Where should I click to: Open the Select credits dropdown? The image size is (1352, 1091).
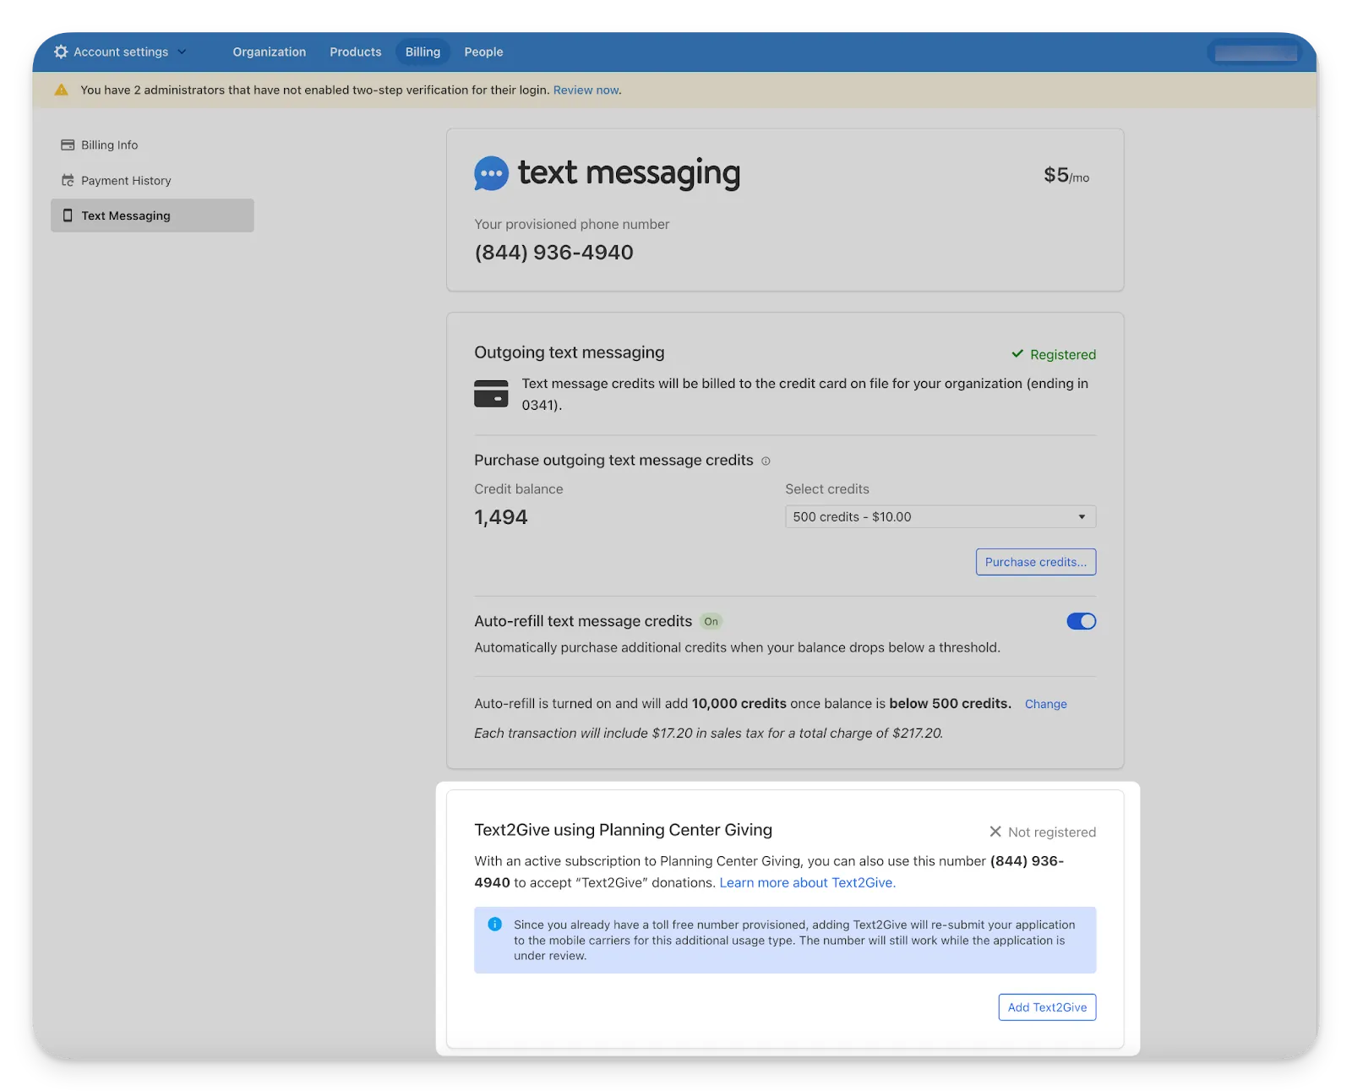tap(940, 517)
